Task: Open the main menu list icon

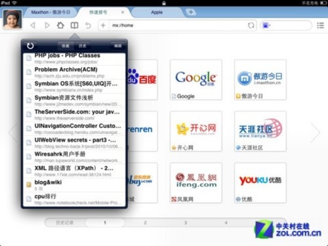Action: pos(320,26)
